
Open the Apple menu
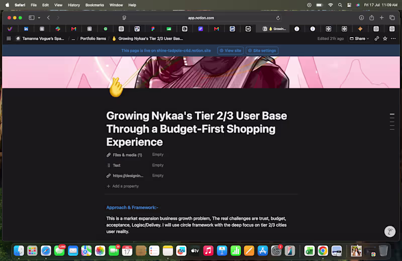pos(8,5)
